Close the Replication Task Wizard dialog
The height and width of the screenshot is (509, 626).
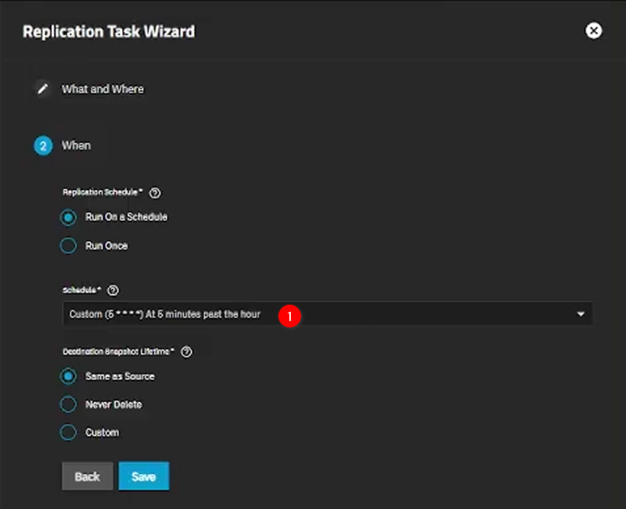(x=593, y=31)
